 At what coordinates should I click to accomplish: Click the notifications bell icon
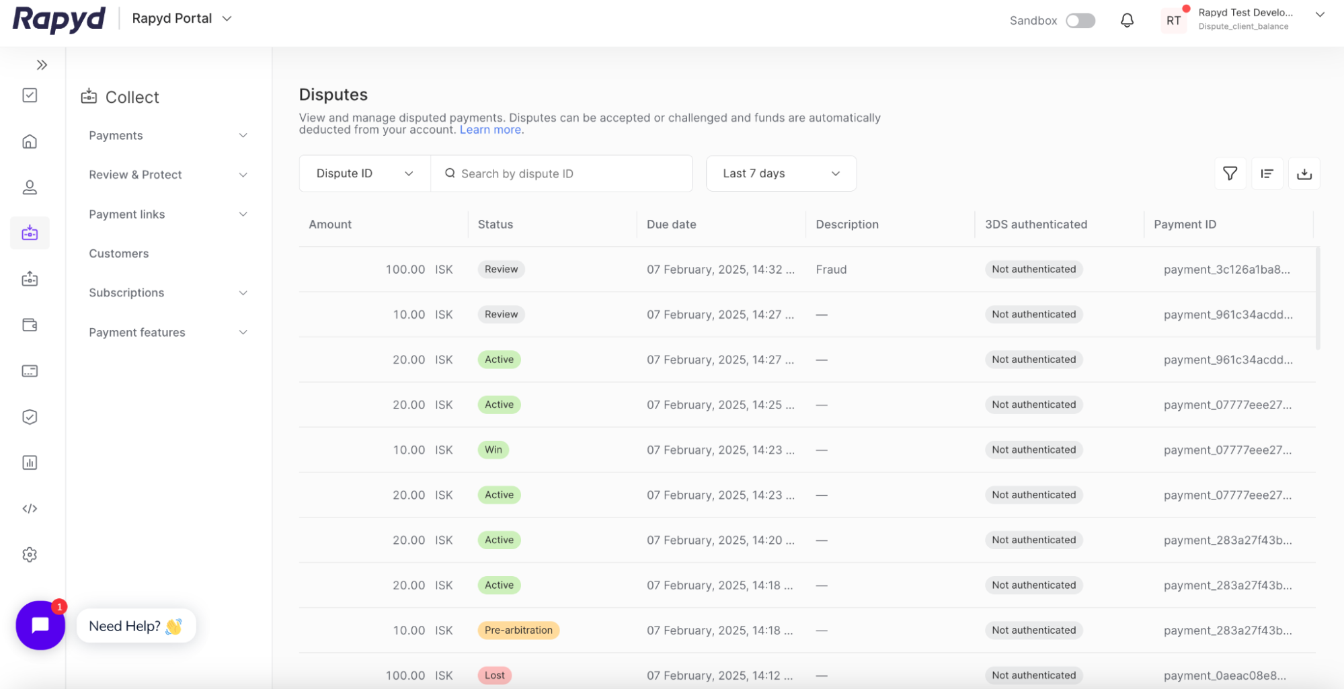coord(1127,21)
